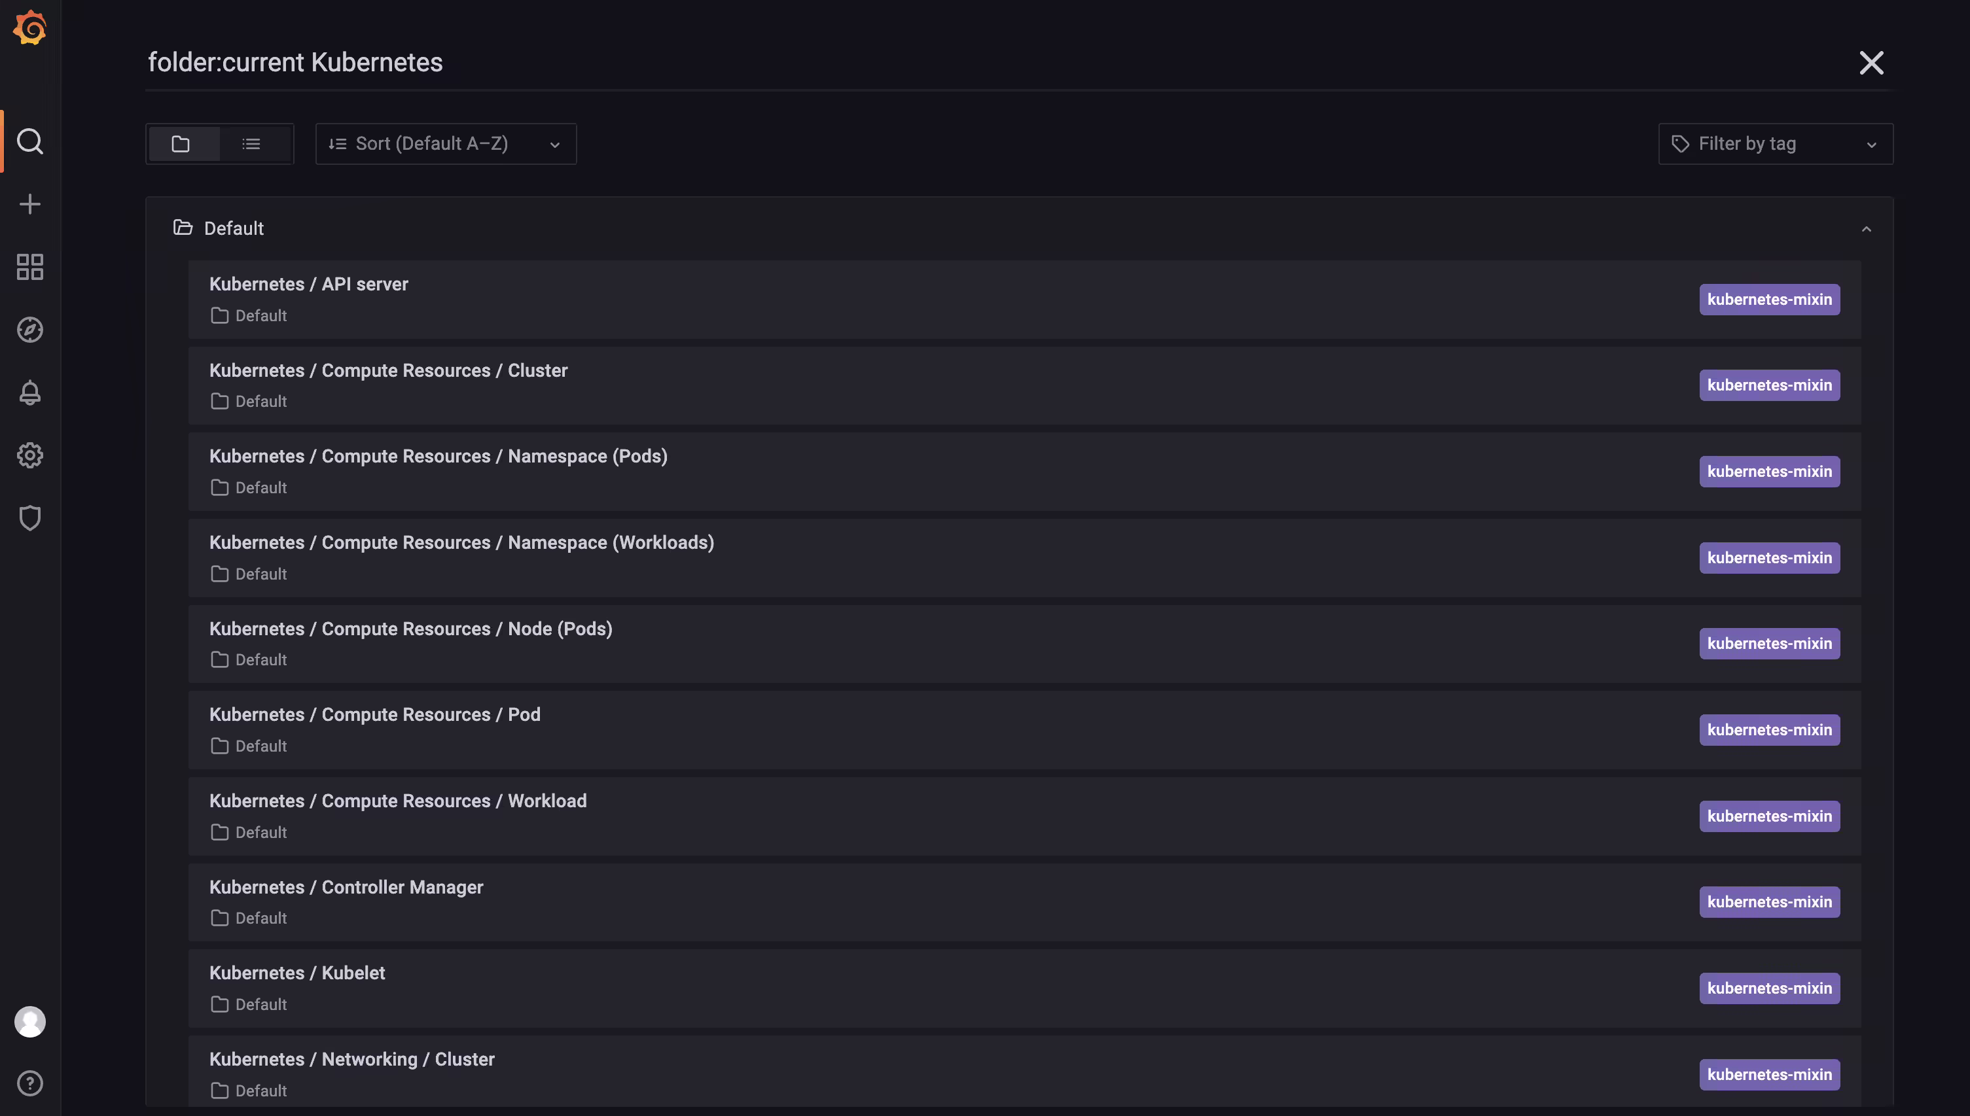Open Kubernetes / Kubelet dashboard
The width and height of the screenshot is (1970, 1116).
[x=1024, y=988]
